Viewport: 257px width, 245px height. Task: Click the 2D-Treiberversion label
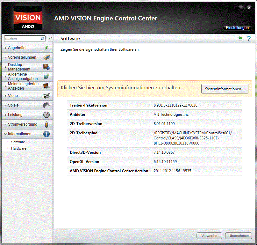86,124
